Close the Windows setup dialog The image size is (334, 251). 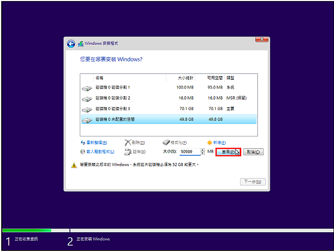click(262, 40)
